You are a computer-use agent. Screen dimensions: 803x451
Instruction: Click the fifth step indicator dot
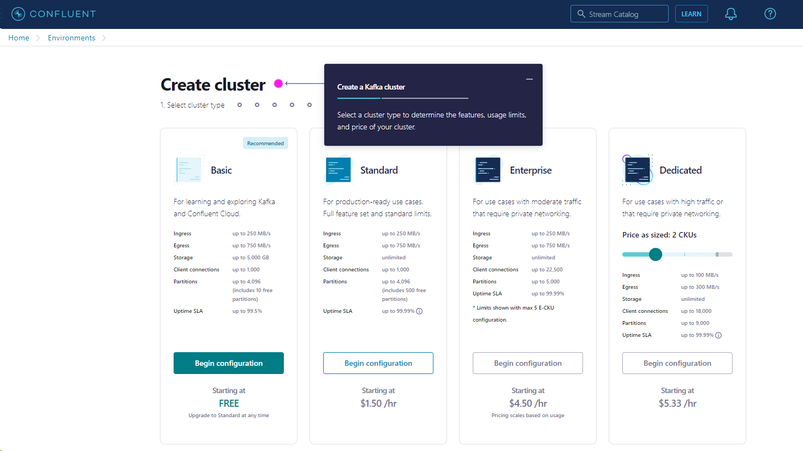click(x=310, y=105)
